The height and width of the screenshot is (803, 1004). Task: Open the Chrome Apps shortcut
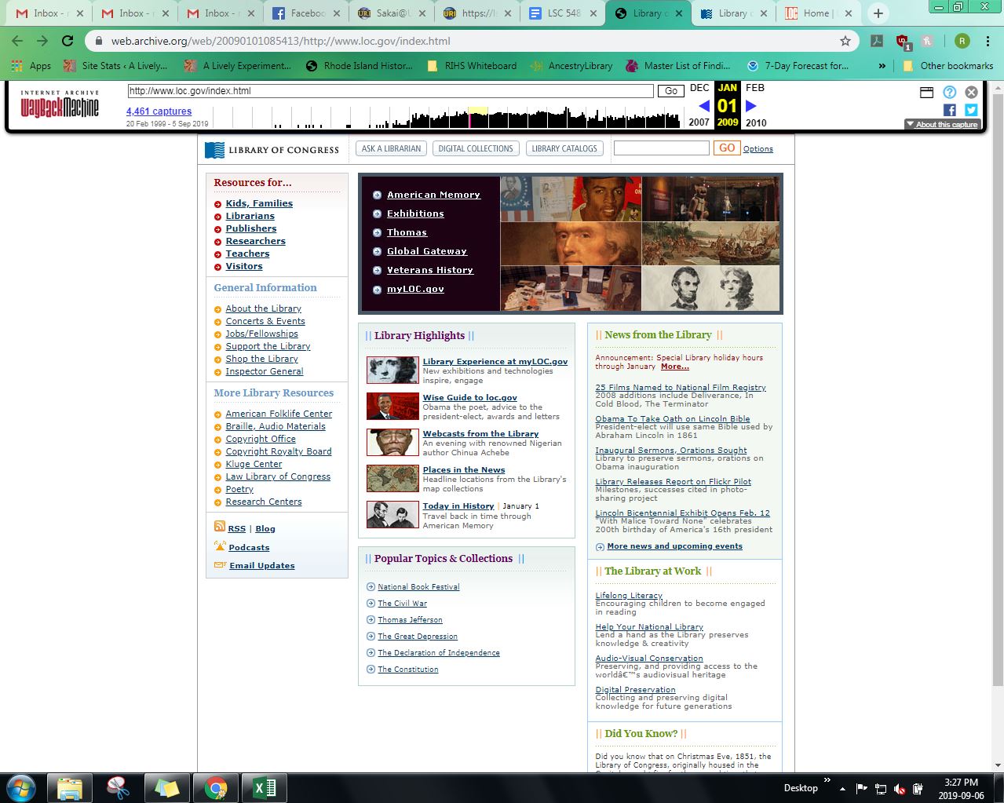tap(31, 66)
